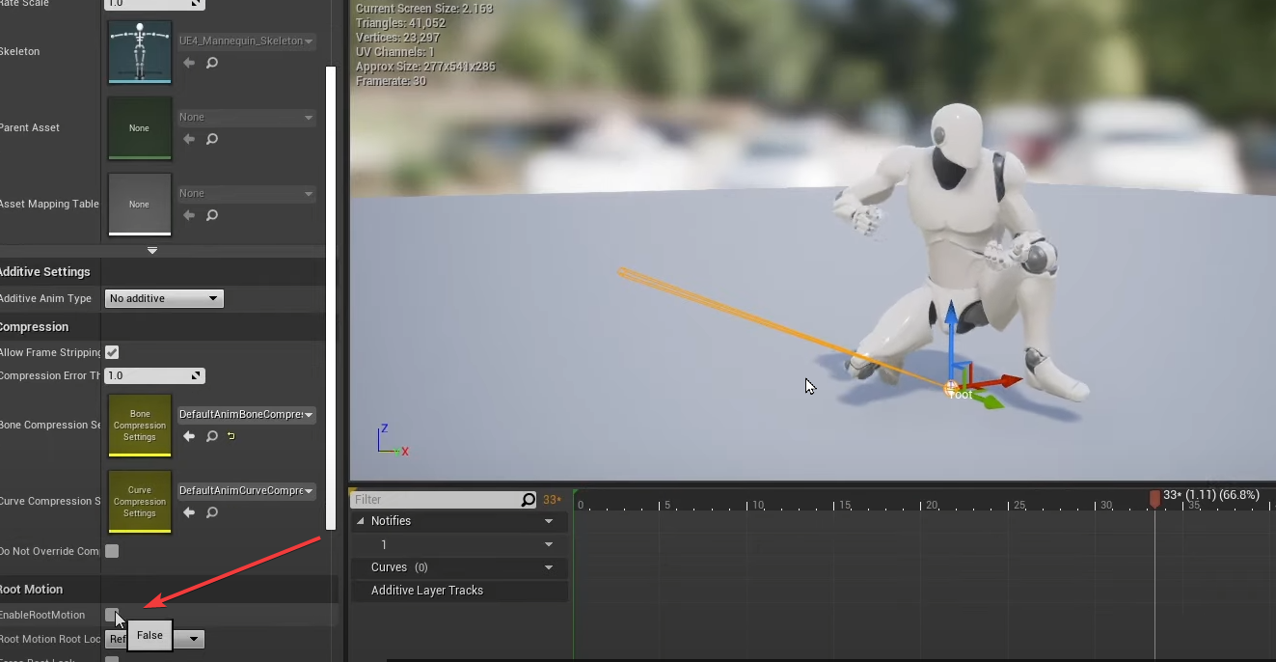Use selected asset arrow for Curve Compression Settings
1276x662 pixels.
pos(189,512)
